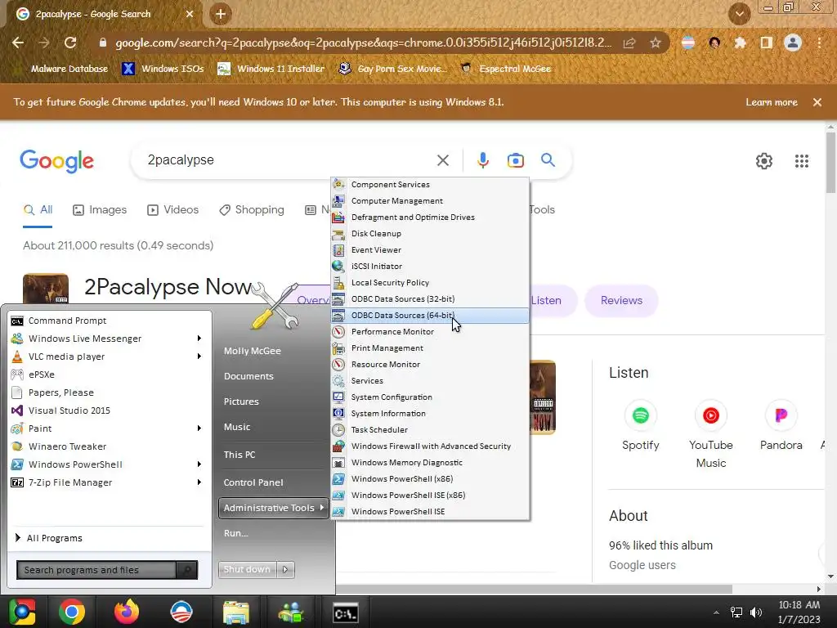Click Learn more in update banner
837x628 pixels.
click(x=772, y=102)
